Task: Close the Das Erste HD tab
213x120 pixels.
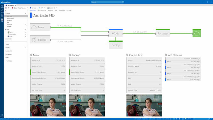Action: [15, 5]
